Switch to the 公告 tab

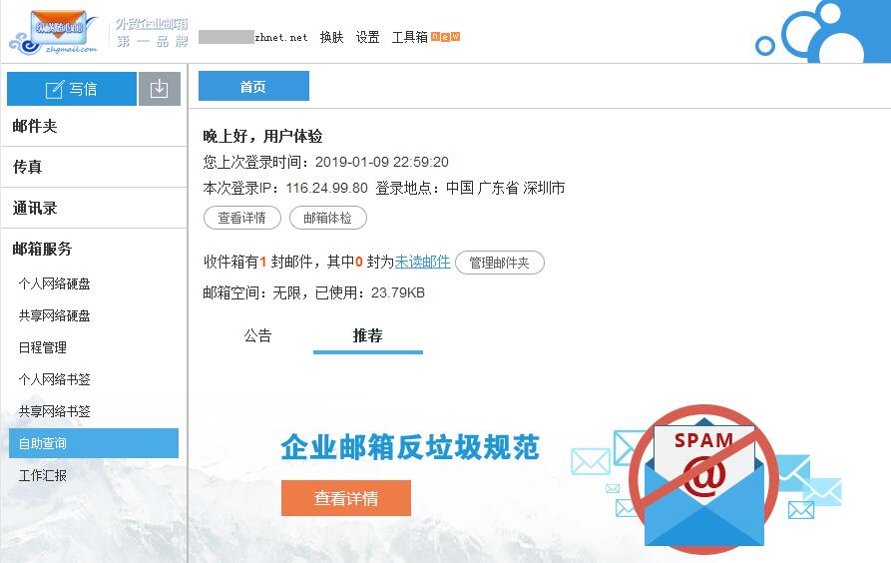tap(257, 336)
